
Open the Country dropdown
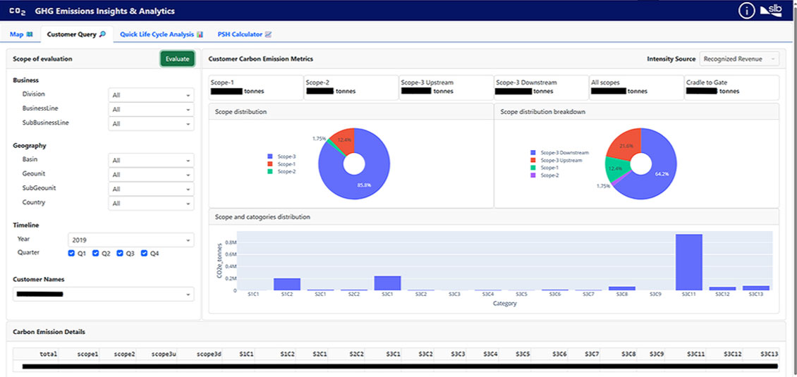pos(151,203)
